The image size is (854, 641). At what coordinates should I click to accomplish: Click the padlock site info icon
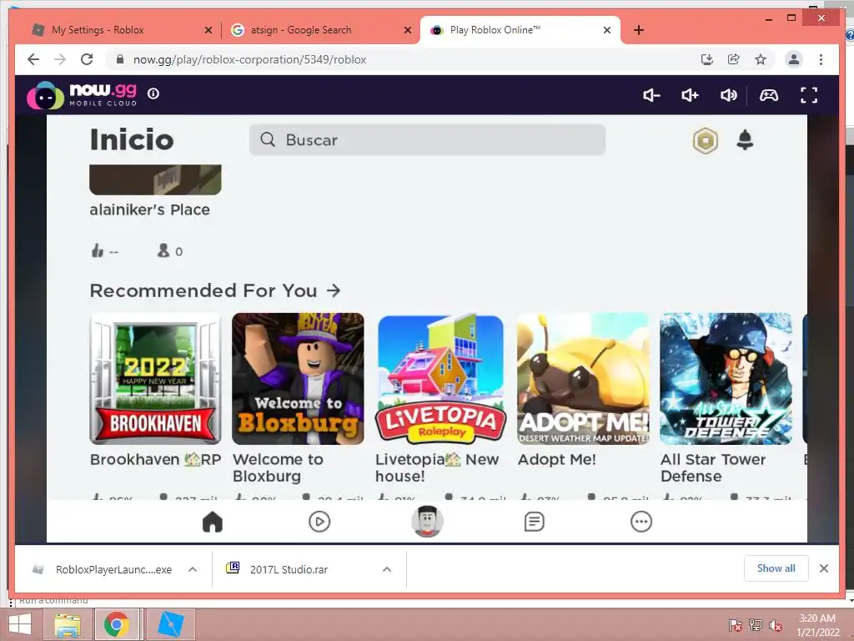coord(120,59)
